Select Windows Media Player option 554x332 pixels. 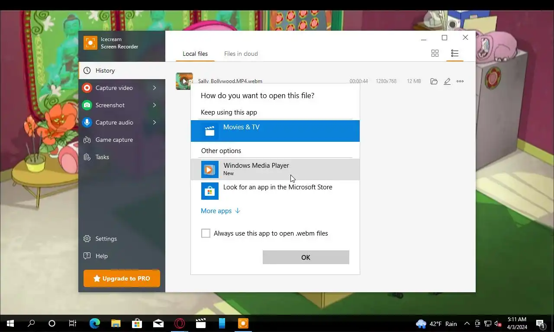[275, 169]
